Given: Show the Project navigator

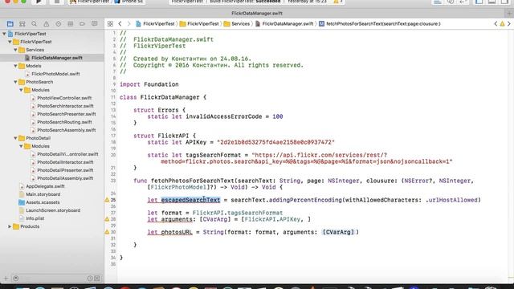Looking at the screenshot, I should point(10,23).
